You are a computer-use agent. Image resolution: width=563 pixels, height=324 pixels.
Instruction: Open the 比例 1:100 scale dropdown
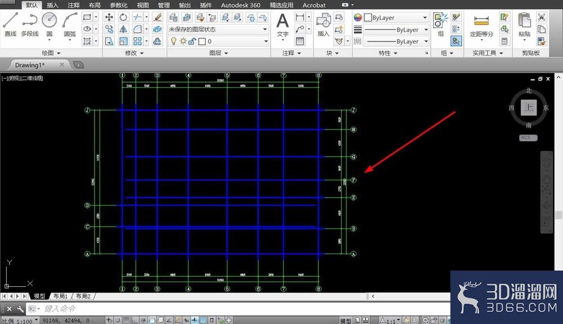click(20, 321)
